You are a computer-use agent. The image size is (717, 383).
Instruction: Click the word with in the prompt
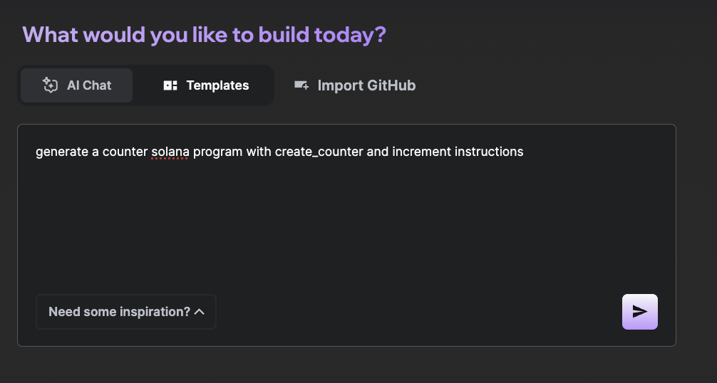(x=259, y=152)
